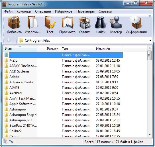Open the Избранное menu
Screen dimensions: 155x147
[64, 11]
